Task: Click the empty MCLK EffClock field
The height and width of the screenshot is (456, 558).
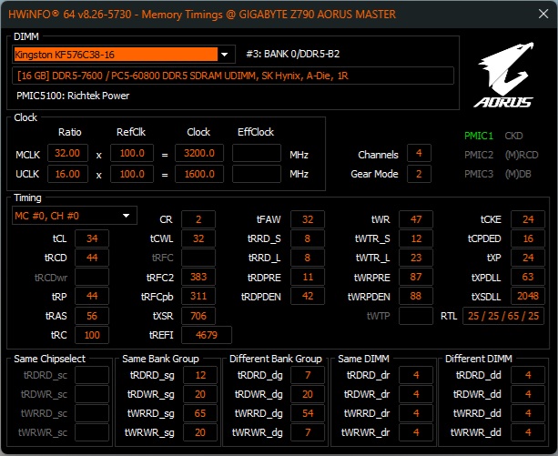Action: coord(257,153)
